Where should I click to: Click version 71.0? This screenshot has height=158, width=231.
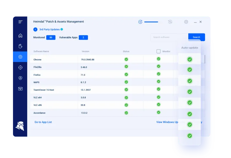[x=83, y=75]
